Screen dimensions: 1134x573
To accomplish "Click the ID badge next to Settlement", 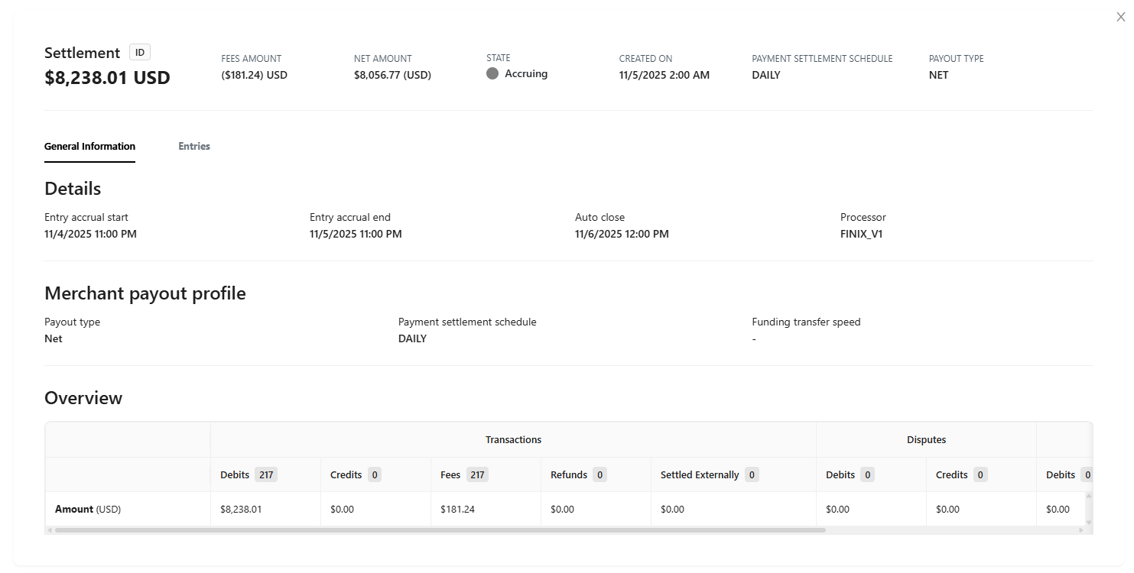I will [x=139, y=52].
